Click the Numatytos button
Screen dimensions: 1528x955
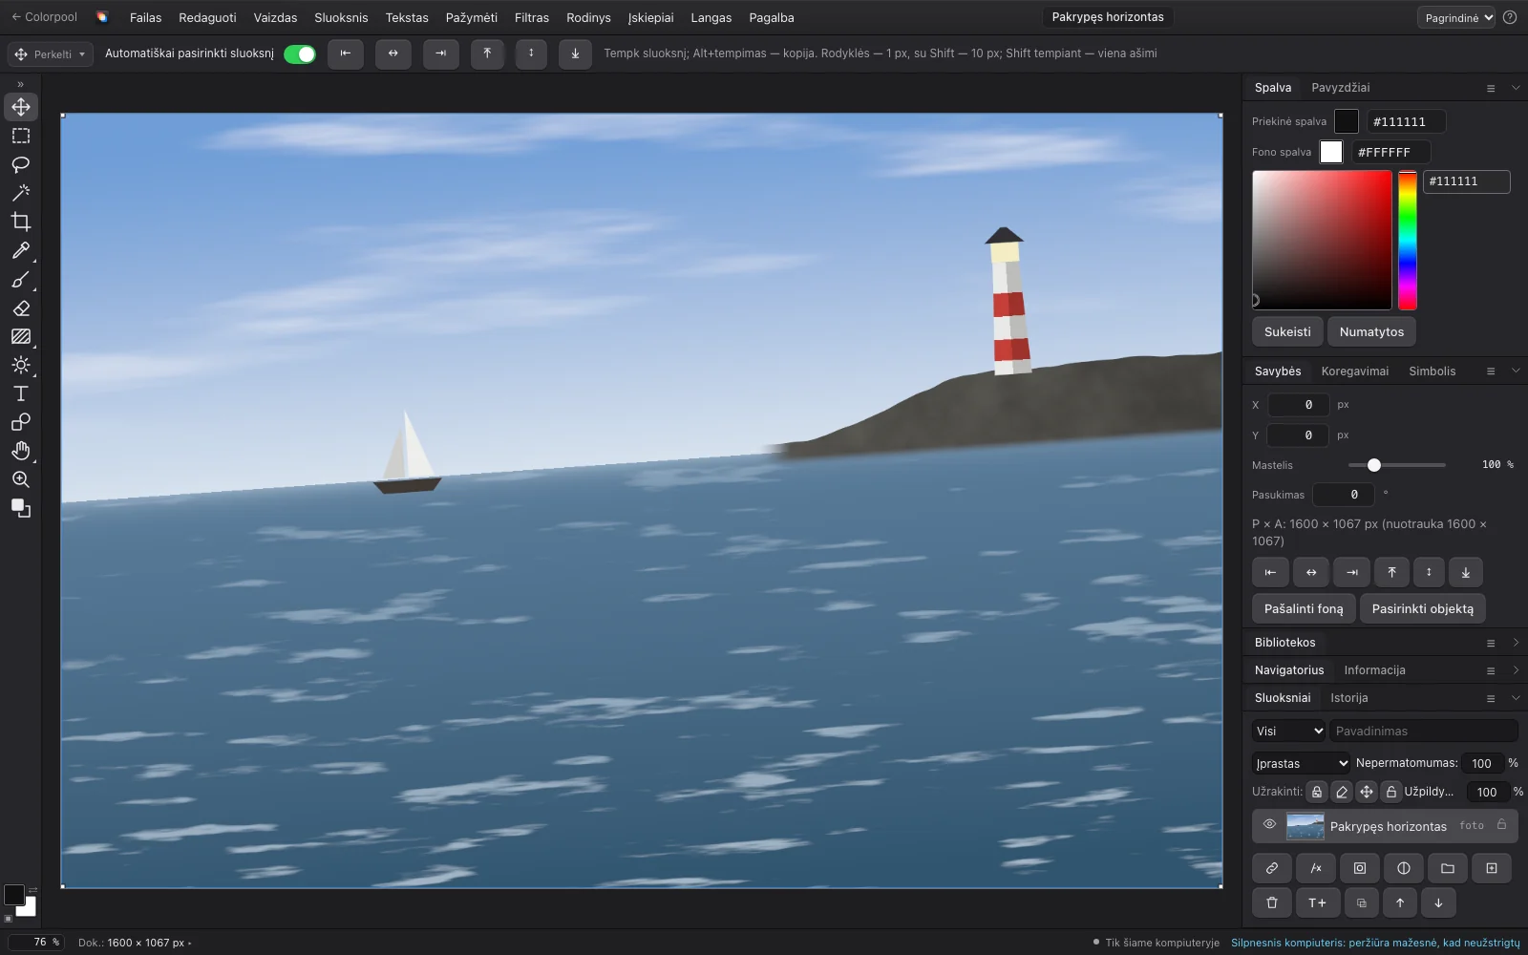click(1371, 331)
